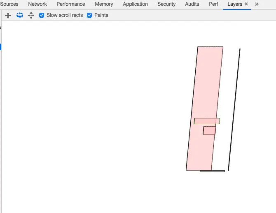The height and width of the screenshot is (213, 276).
Task: Select the Perf tab
Action: [213, 4]
